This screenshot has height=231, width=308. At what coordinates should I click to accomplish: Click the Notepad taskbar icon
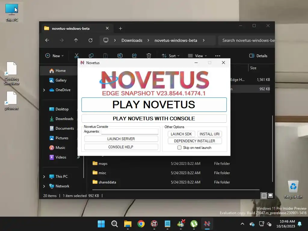[167, 224]
